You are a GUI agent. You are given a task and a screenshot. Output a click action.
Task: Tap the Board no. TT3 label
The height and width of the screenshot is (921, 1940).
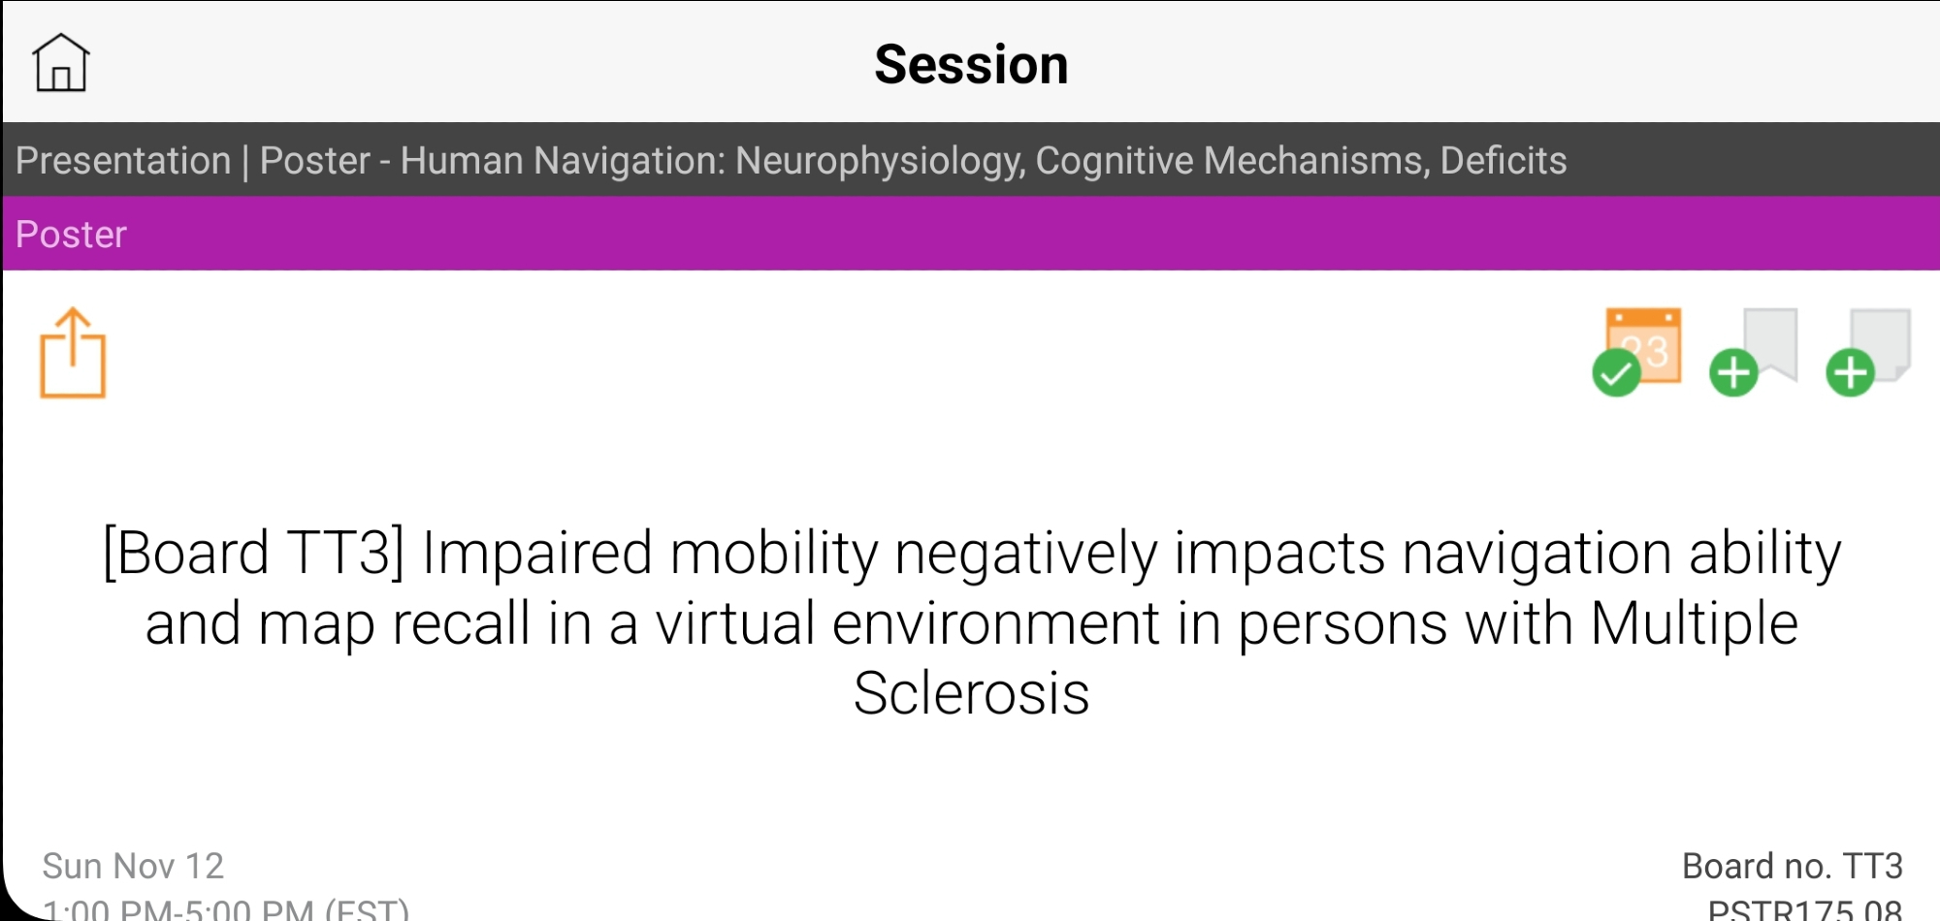(1792, 866)
